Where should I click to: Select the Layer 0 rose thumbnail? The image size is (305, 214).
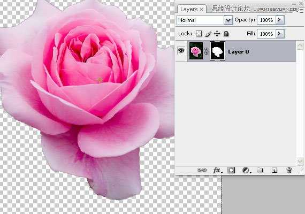[196, 51]
